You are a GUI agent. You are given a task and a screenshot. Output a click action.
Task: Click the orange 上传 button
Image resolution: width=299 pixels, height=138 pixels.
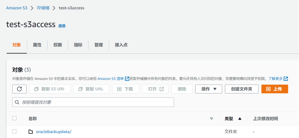tap(274, 89)
